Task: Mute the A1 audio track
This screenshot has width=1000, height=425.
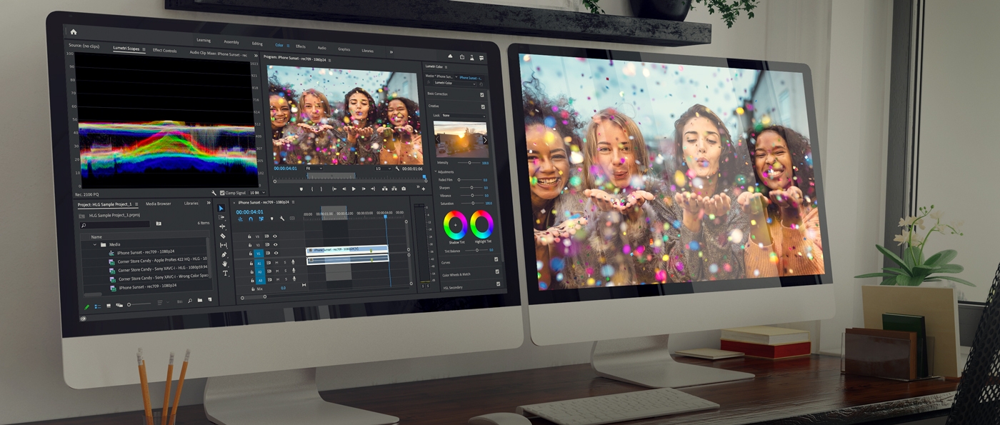Action: click(x=279, y=263)
